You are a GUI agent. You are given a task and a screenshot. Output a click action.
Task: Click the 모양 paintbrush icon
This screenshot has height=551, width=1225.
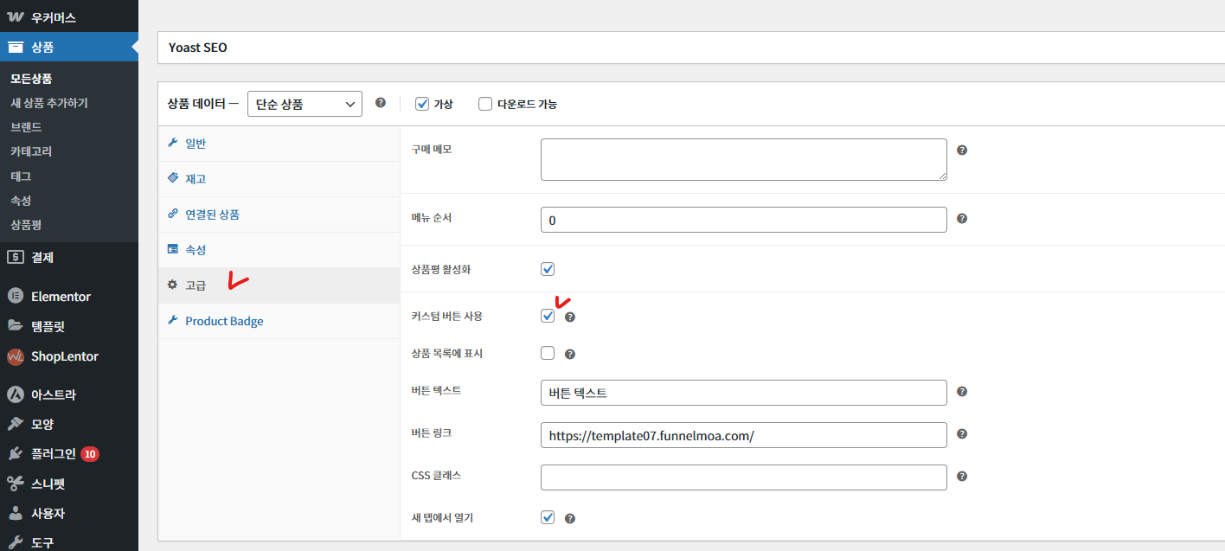click(15, 424)
